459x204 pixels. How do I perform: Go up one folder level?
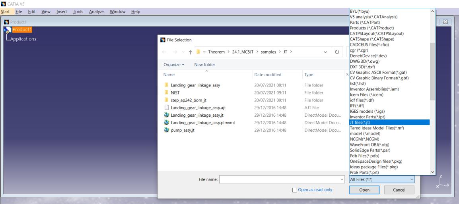[x=190, y=52]
